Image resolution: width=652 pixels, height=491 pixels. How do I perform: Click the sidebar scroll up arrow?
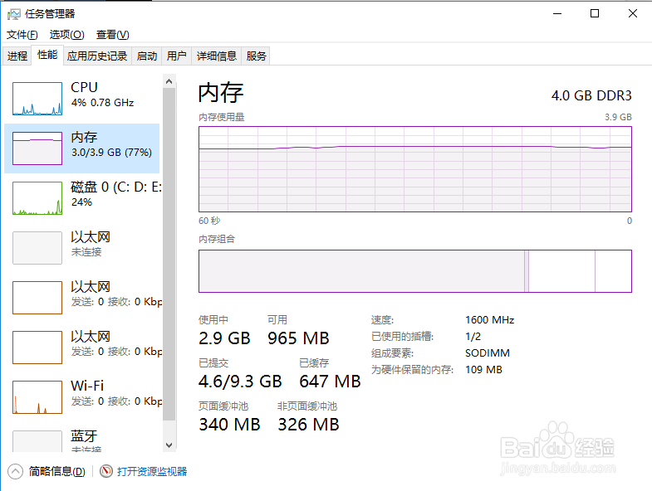point(169,81)
